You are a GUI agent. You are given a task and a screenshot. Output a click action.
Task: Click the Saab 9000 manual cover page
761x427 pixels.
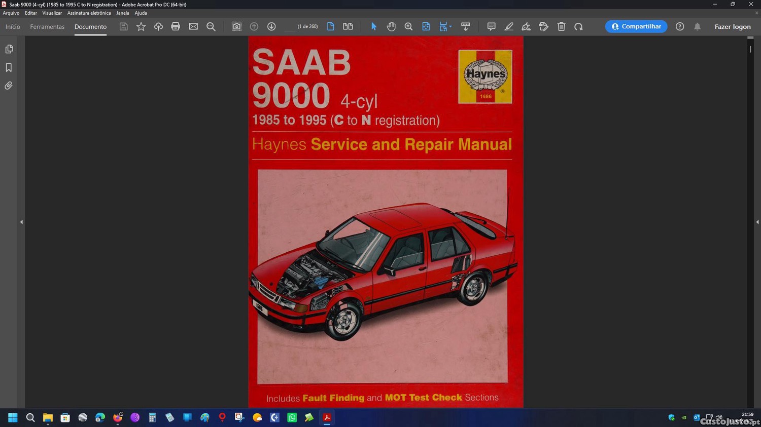[386, 222]
